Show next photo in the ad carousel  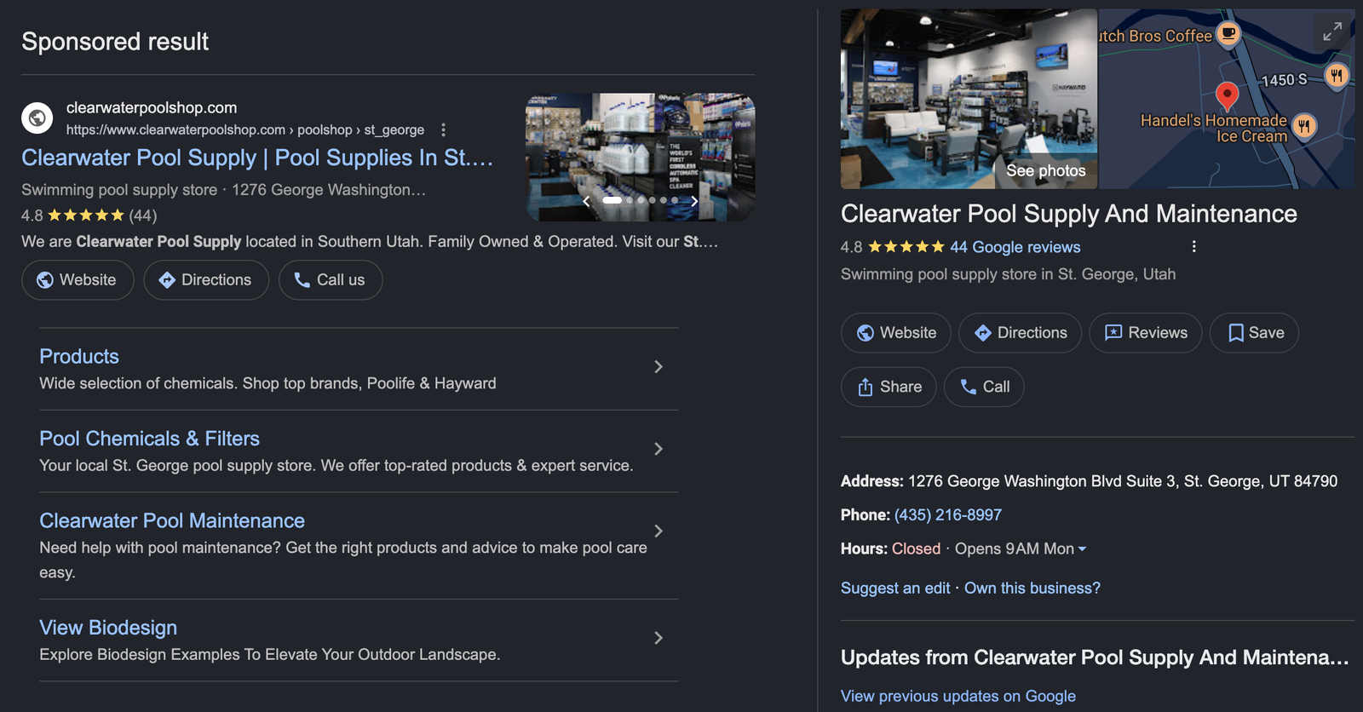694,201
